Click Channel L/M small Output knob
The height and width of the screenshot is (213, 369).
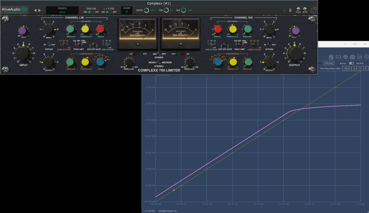(x=49, y=62)
